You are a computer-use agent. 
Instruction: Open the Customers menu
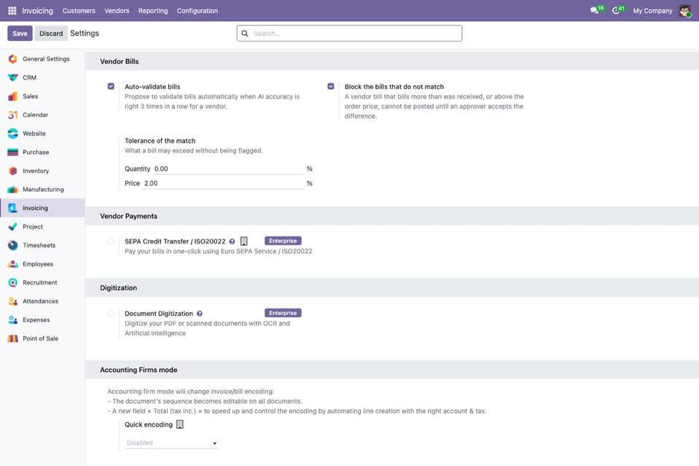click(79, 11)
